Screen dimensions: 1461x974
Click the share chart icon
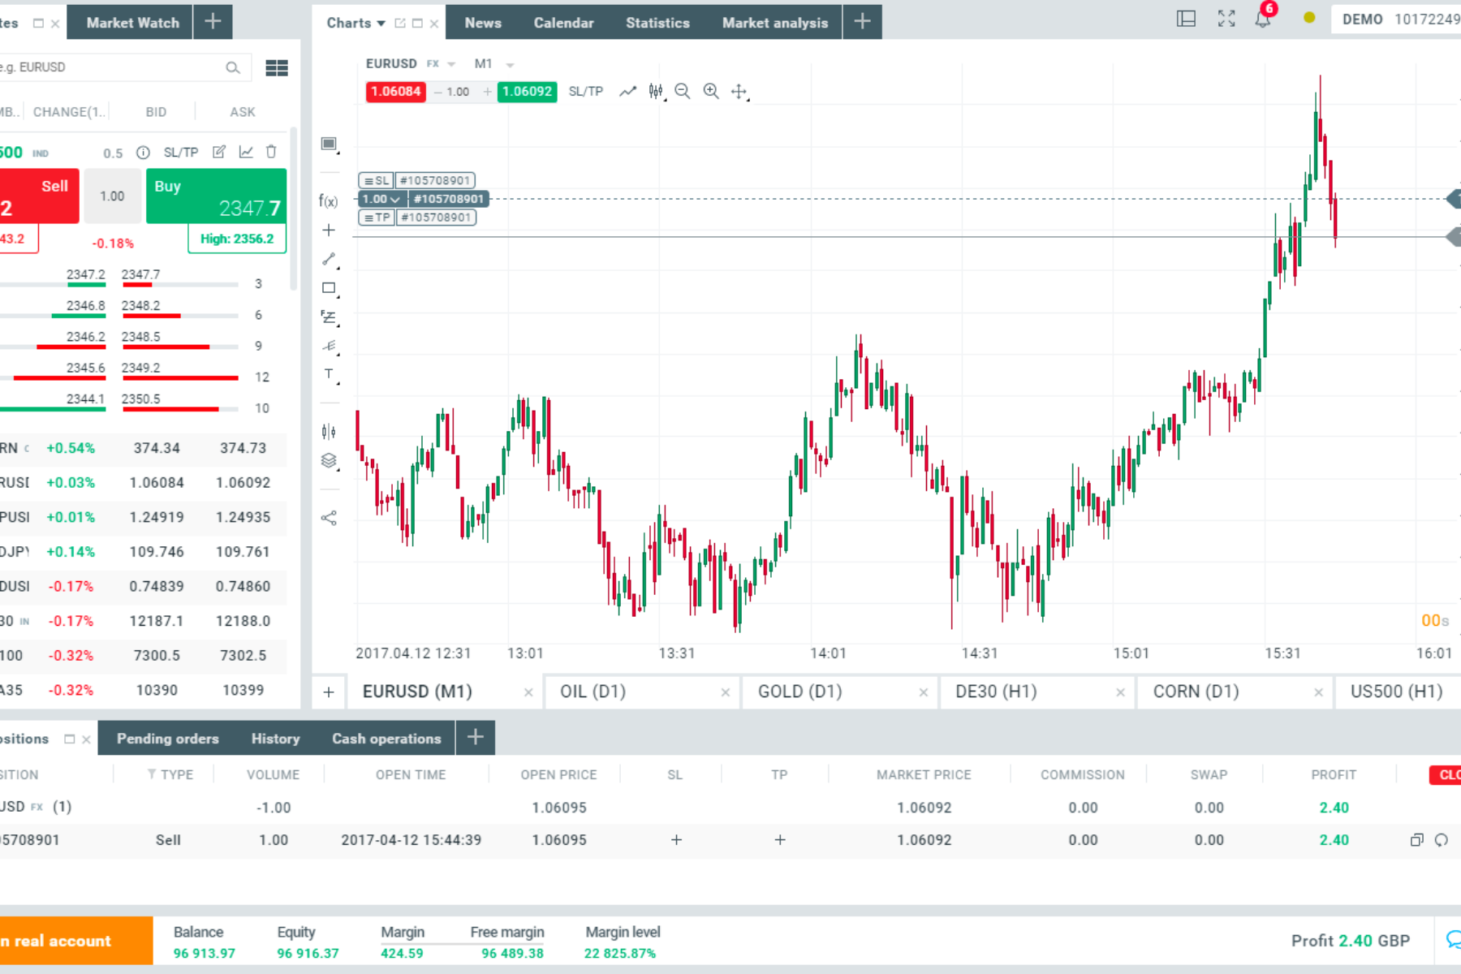click(x=329, y=518)
